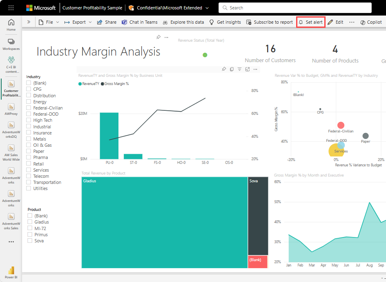Click Chat in Teams
386x282 pixels.
(140, 22)
